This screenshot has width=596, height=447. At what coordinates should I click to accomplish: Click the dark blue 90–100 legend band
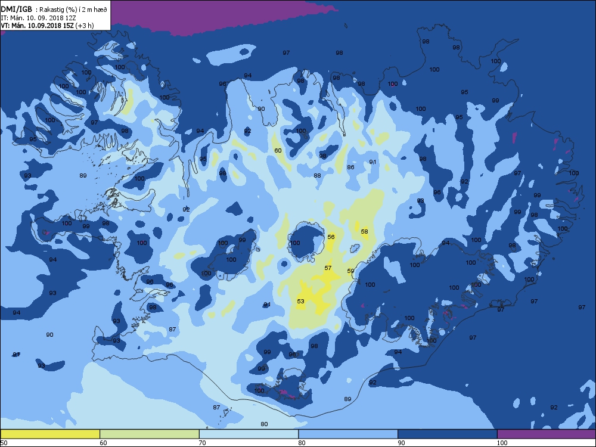448,434
